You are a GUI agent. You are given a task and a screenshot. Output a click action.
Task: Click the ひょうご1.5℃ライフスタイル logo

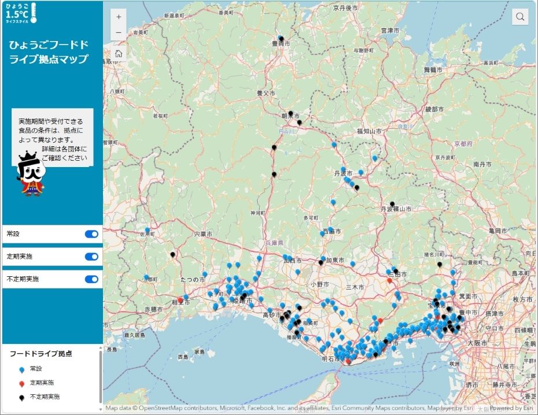pyautogui.click(x=21, y=13)
